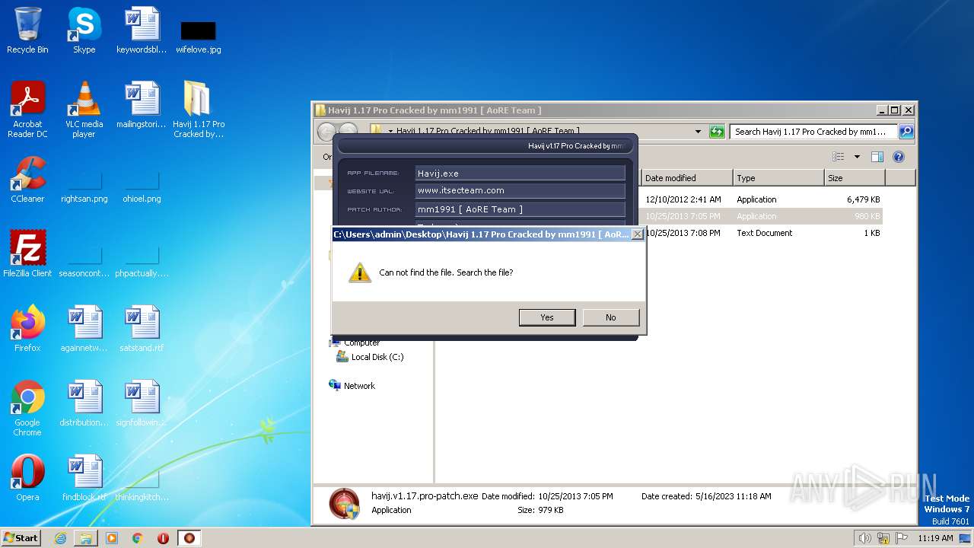Select phpactually desktop file
This screenshot has width=974, height=548.
click(x=142, y=261)
